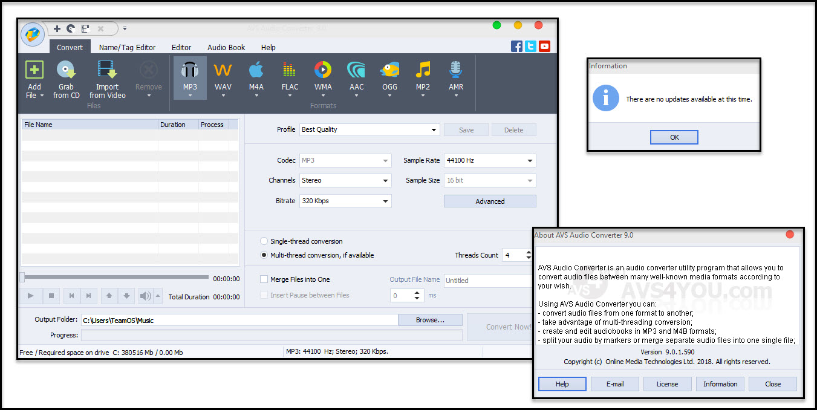Click License button in the About dialog
Screen dimensions: 817x410
668,384
